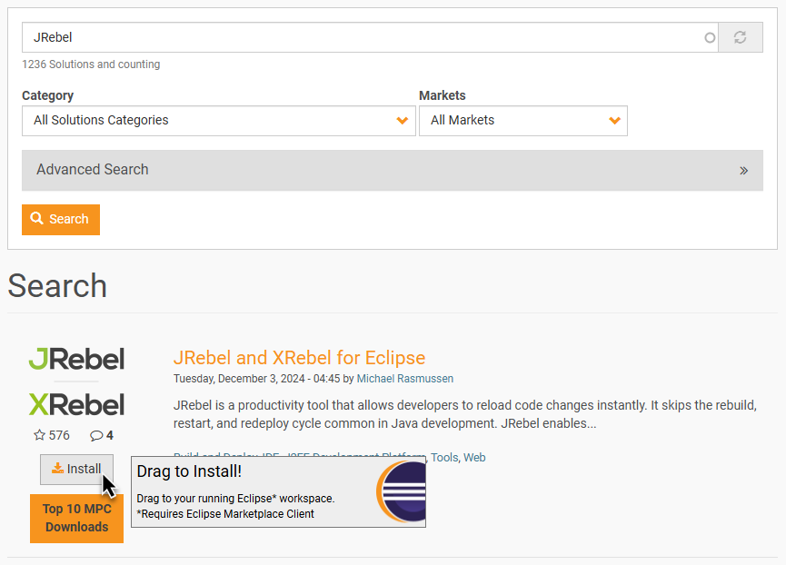
Task: Click the 'Drag to Install!' tooltip heading
Action: [189, 471]
